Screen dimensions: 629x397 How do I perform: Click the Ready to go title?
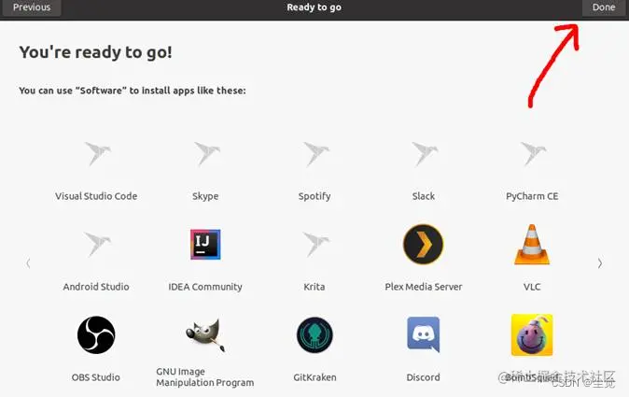(314, 7)
